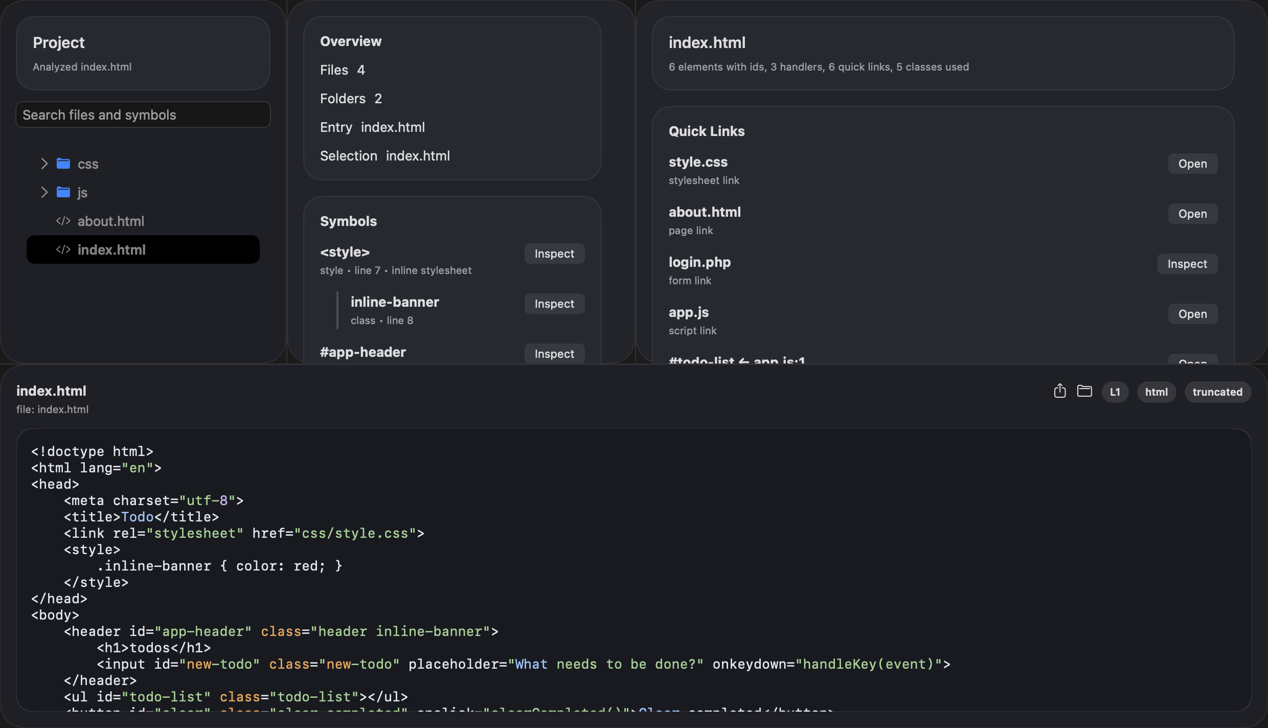Inspect the inline-banner class symbol

(554, 304)
